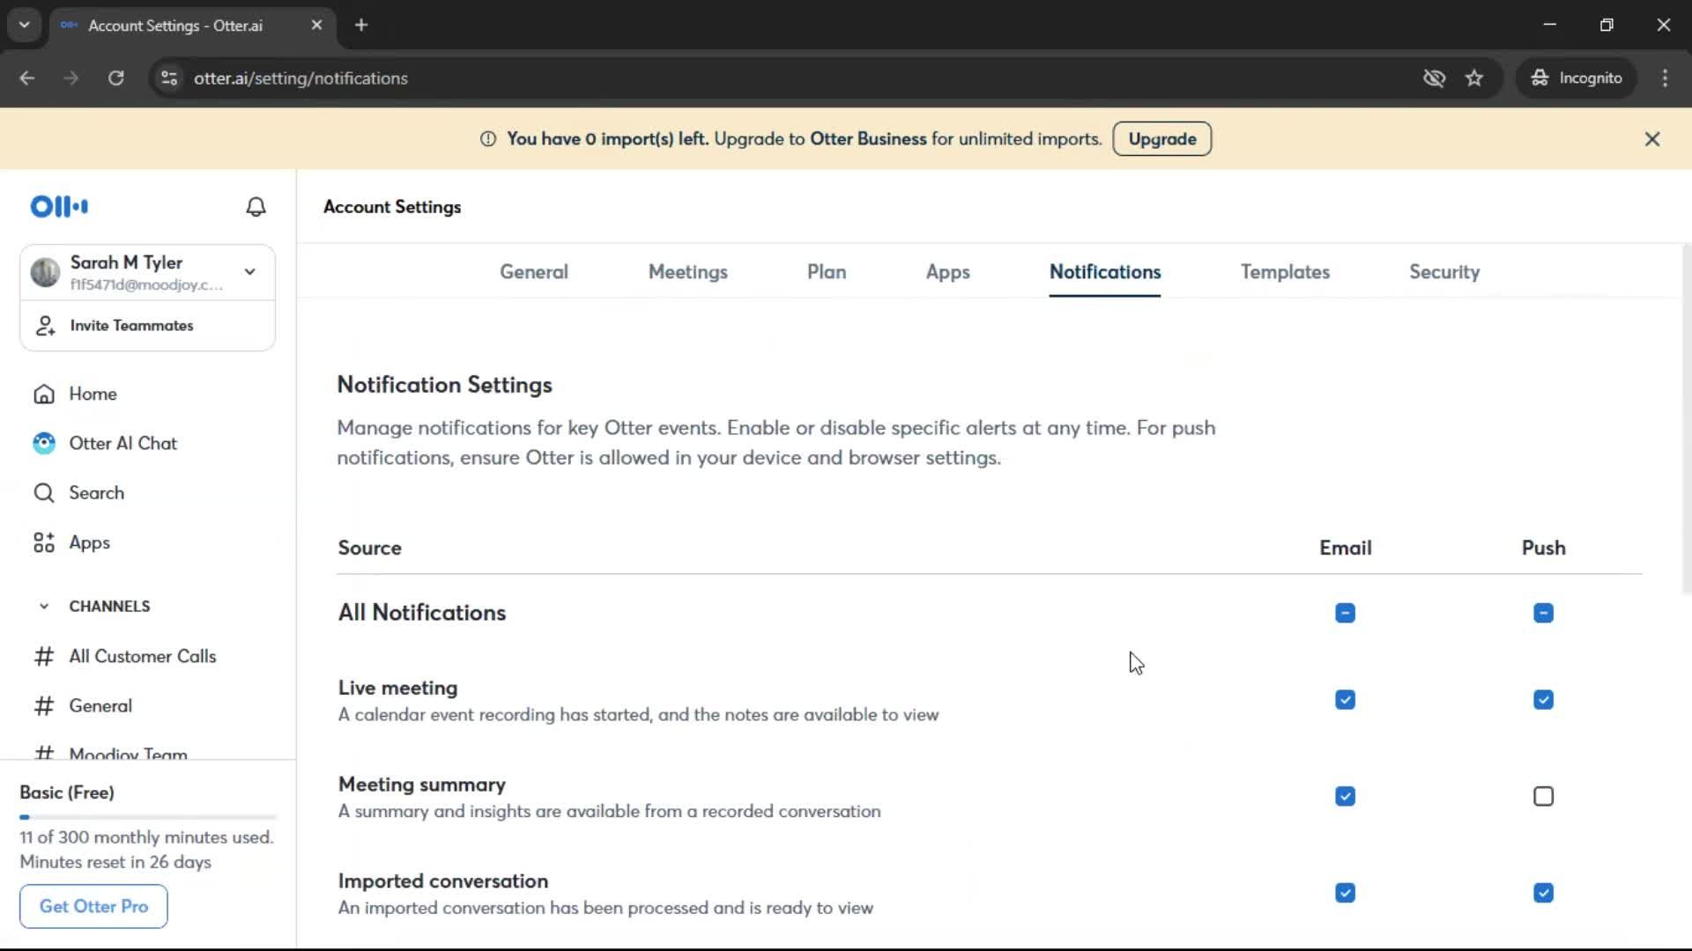The height and width of the screenshot is (951, 1692).
Task: Open the Security tab
Action: point(1444,272)
